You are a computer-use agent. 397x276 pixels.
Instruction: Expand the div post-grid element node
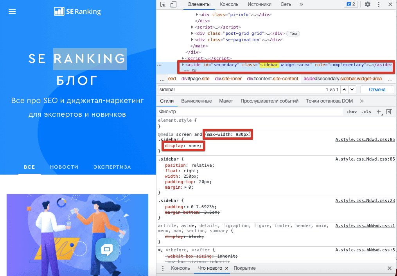click(192, 34)
